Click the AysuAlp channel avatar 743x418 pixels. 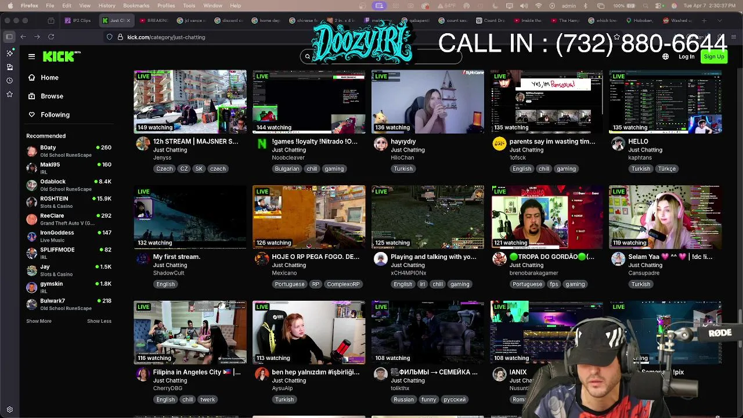[x=262, y=374]
